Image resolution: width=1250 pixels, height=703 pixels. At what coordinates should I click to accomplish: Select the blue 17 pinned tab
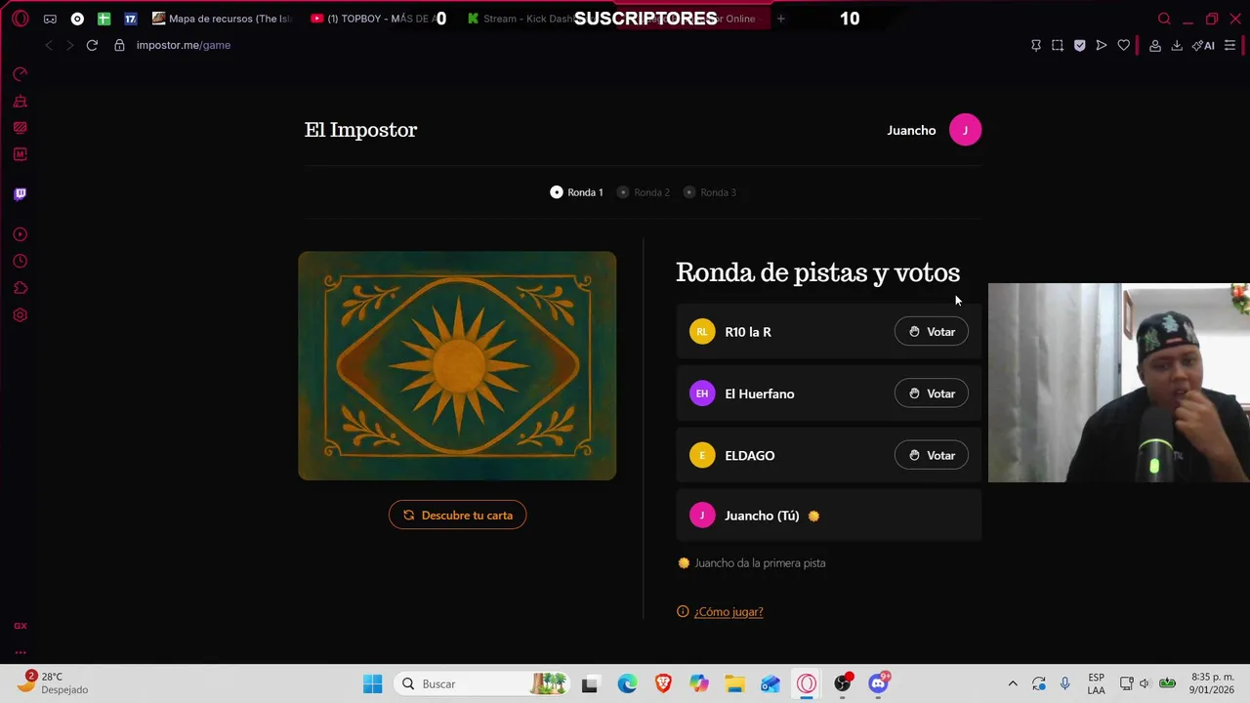(130, 19)
